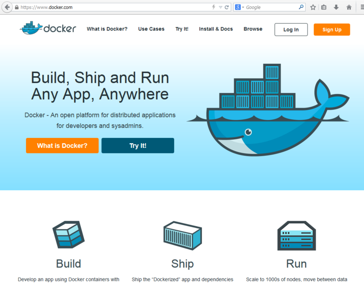Image resolution: width=364 pixels, height=284 pixels.
Task: Click text 'Scale to 1000s of nodes'
Action: 274,279
